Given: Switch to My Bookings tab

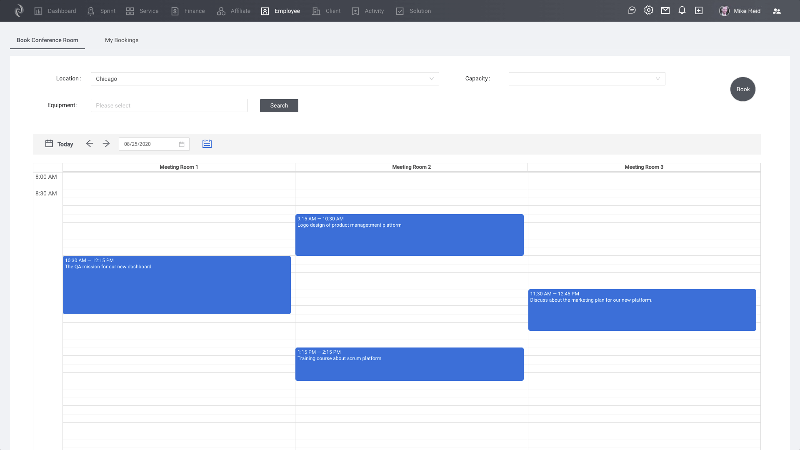Looking at the screenshot, I should point(122,40).
